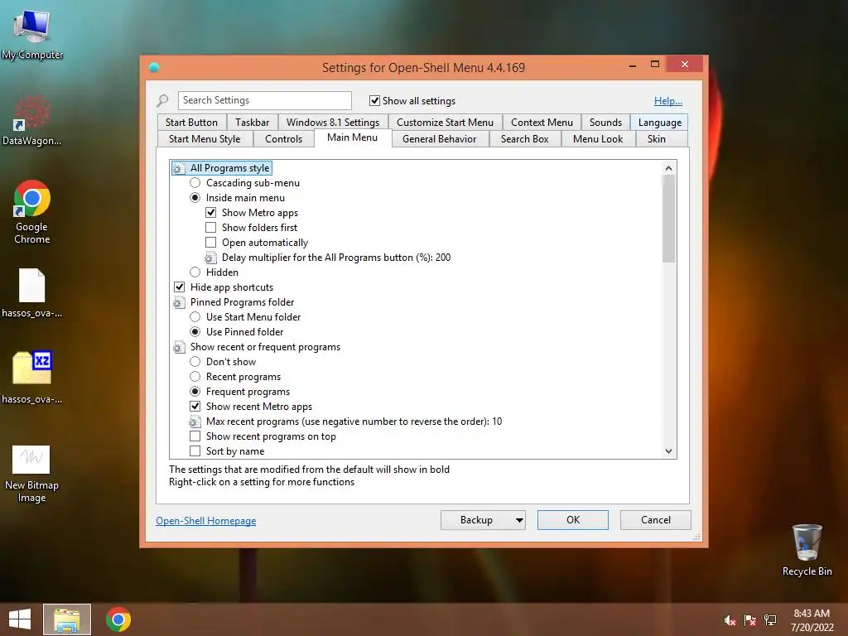Viewport: 848px width, 636px height.
Task: Uncheck Show Metro apps
Action: point(211,213)
